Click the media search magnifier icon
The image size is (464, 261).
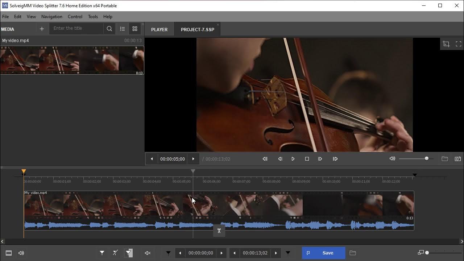(109, 29)
